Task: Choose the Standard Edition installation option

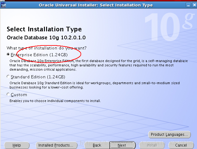Action: coord(8,76)
